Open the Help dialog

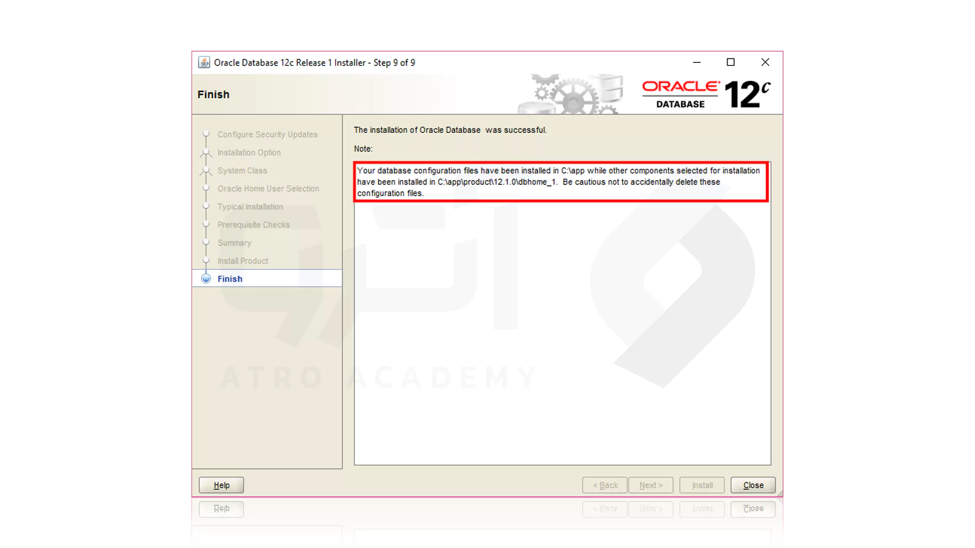221,485
